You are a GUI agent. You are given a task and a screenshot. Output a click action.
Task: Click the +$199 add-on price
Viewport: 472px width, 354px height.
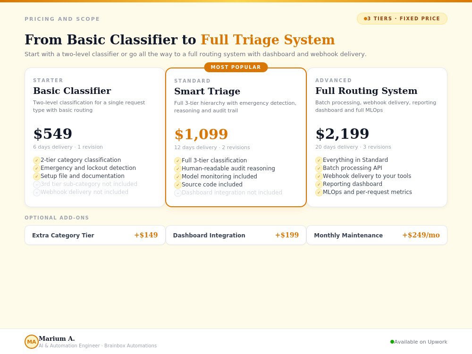click(287, 235)
